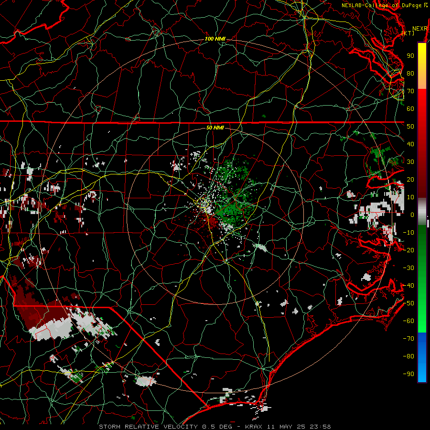Click the KRAX station identifier in footer
Screen dimensions: 430x430
point(254,427)
